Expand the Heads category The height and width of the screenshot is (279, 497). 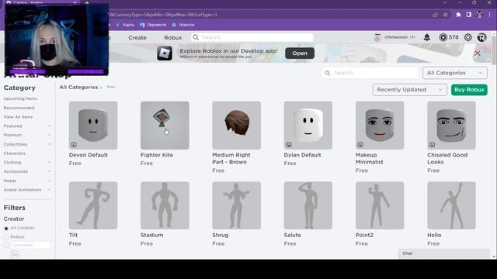[x=49, y=181]
